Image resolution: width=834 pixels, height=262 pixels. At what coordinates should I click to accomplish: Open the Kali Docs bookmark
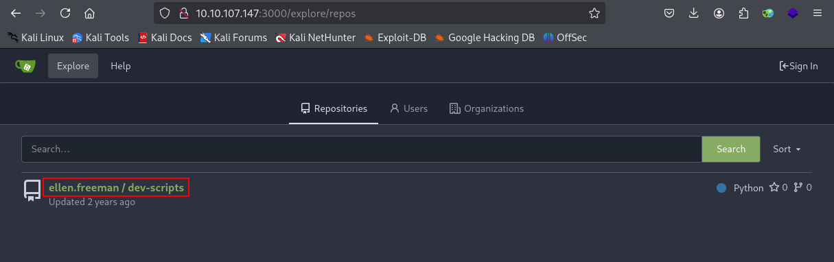(x=165, y=38)
